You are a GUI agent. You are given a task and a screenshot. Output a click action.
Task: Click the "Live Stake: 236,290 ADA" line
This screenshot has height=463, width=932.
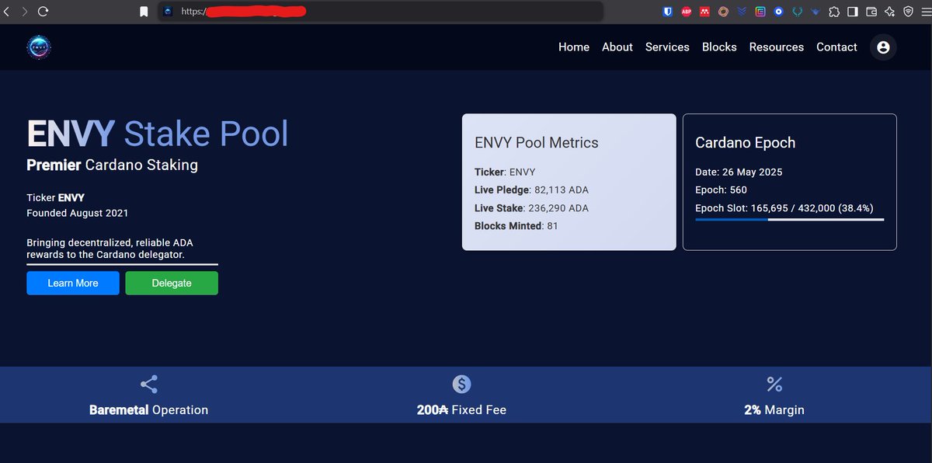click(532, 208)
